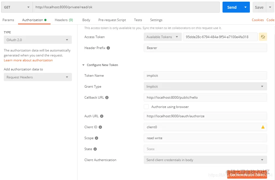Click the State info icon
Screen dimensions: 275x180
95,149
